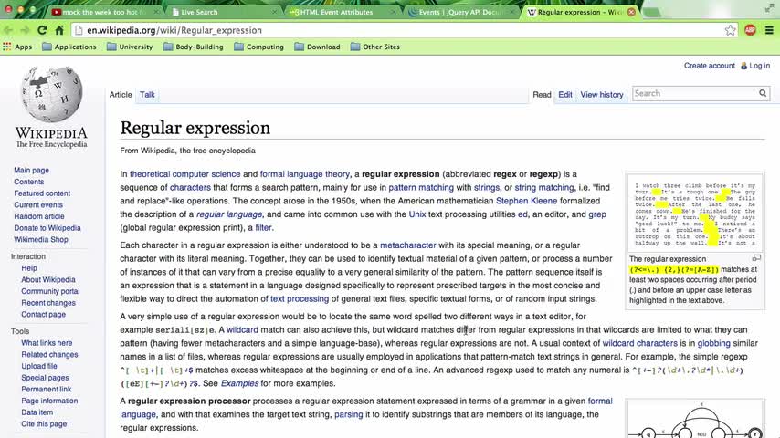
Task: Open the Contact page link
Action: point(43,314)
